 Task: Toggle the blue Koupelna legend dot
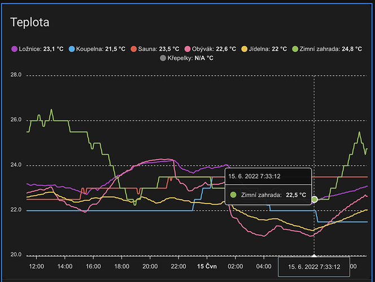point(71,49)
